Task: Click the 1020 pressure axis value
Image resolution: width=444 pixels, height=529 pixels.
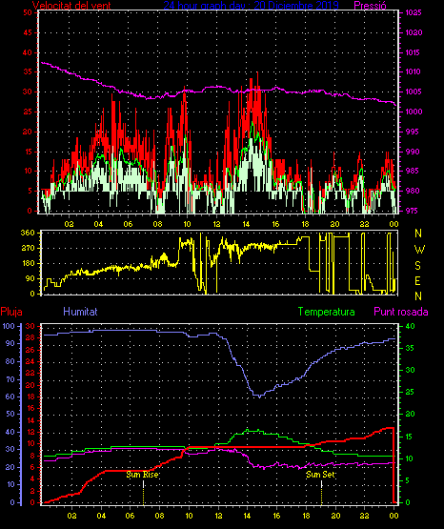Action: pyautogui.click(x=414, y=32)
